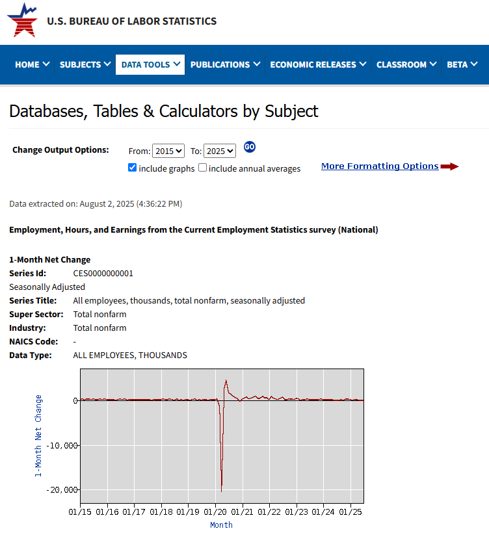Click U.S. Bureau of Labor Statistics title
This screenshot has width=489, height=544.
[132, 21]
